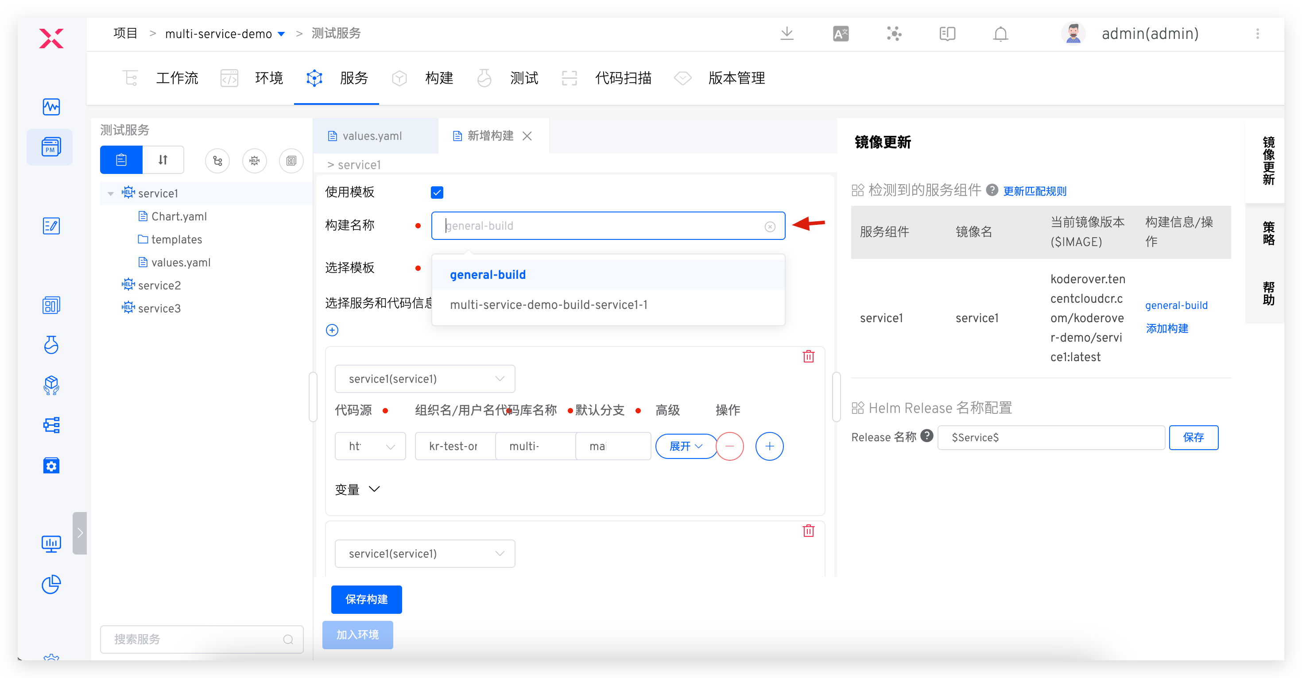Open the multi-service-demo project dropdown
The width and height of the screenshot is (1302, 678).
click(225, 34)
